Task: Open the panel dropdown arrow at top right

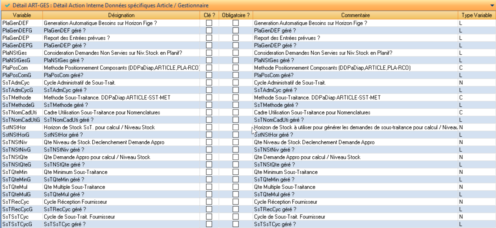Action: [492, 6]
